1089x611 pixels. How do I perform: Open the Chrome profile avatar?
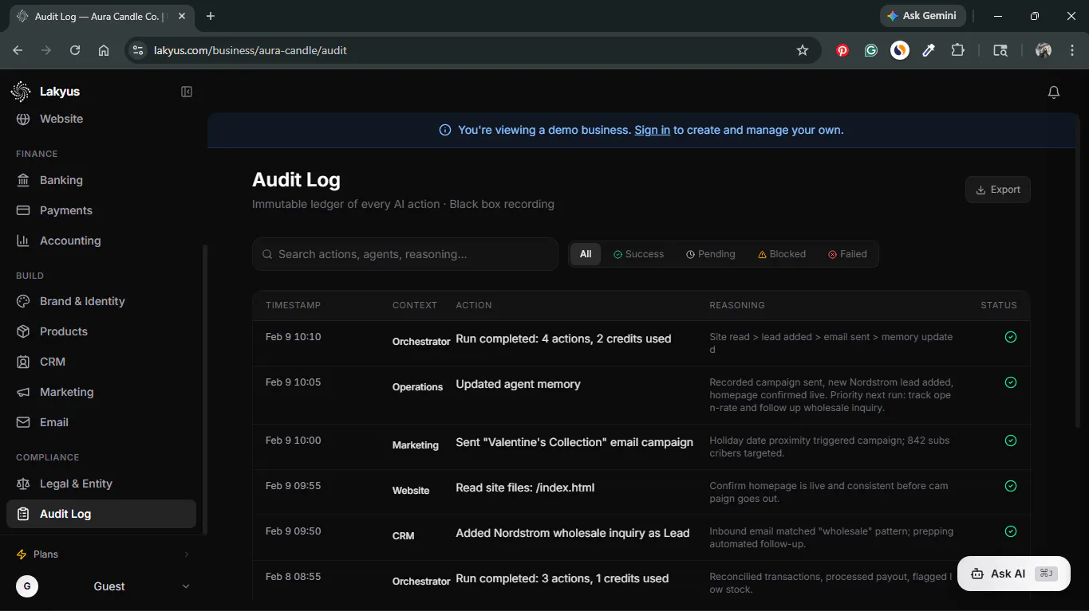tap(1044, 50)
